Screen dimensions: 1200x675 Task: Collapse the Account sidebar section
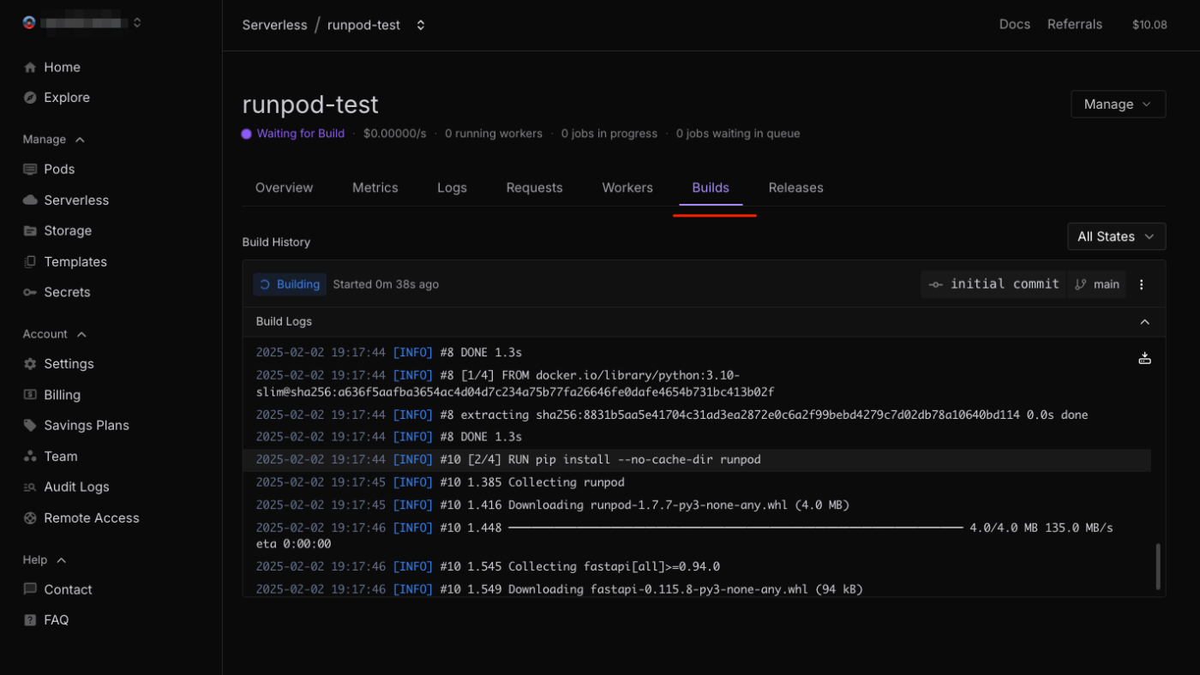[81, 334]
